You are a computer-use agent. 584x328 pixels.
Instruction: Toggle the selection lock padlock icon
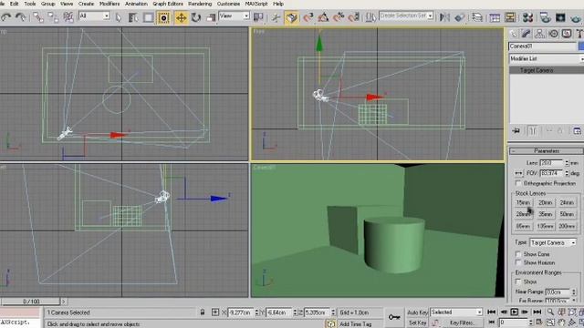click(x=203, y=313)
